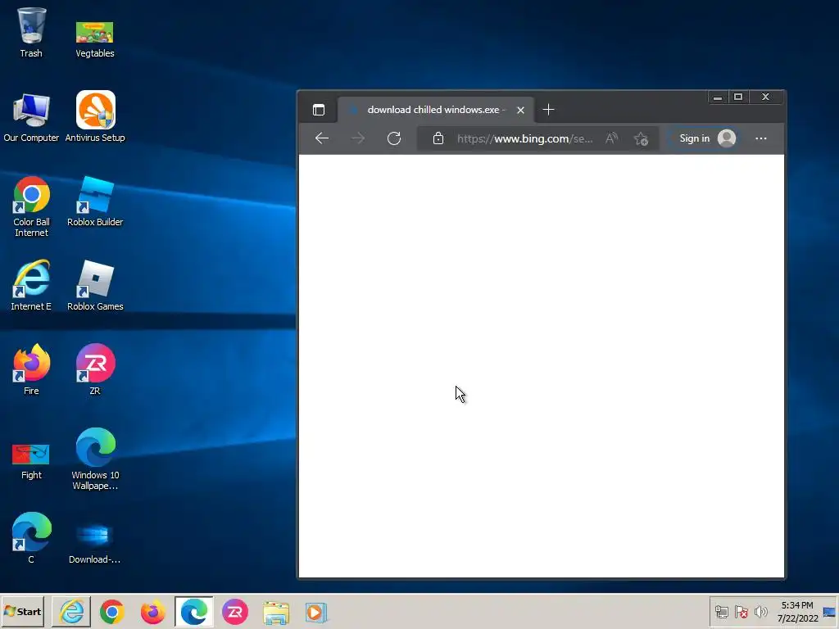Maximize the Edge window
The height and width of the screenshot is (629, 839).
point(738,97)
